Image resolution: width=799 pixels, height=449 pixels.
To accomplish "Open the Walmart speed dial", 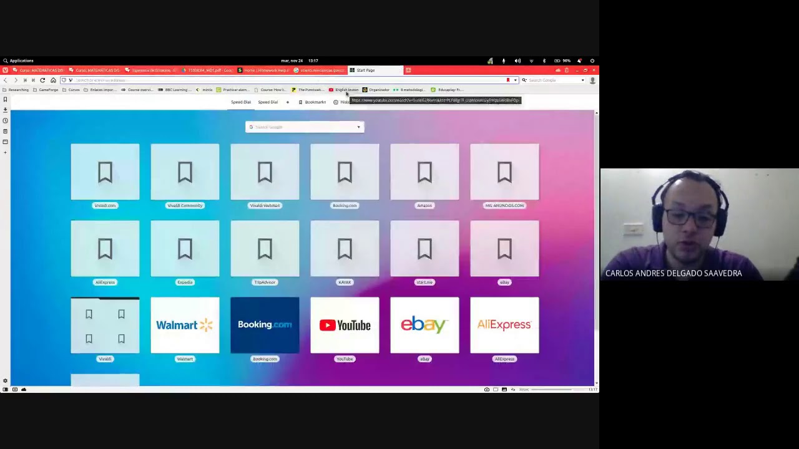I will pyautogui.click(x=185, y=325).
